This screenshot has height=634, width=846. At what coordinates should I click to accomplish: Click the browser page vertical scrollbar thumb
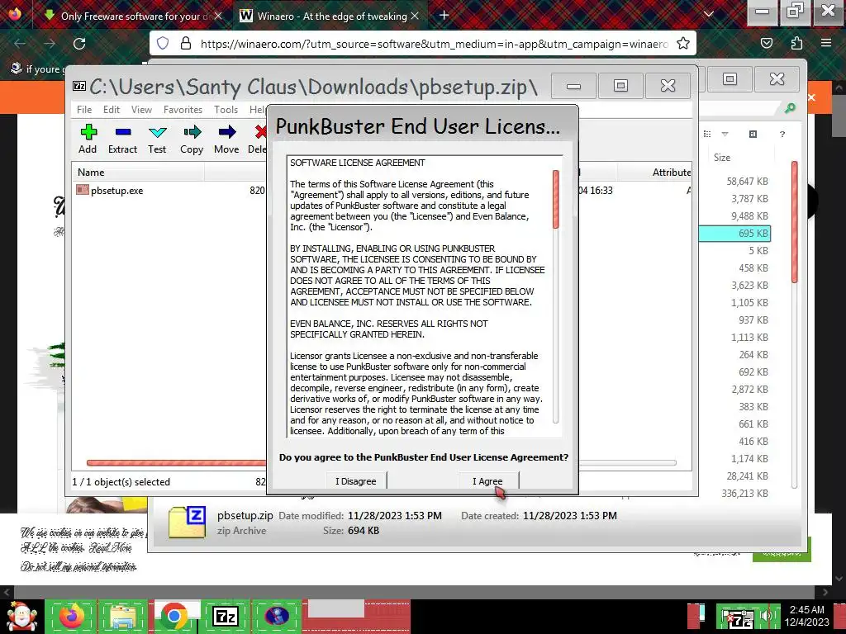tap(839, 116)
